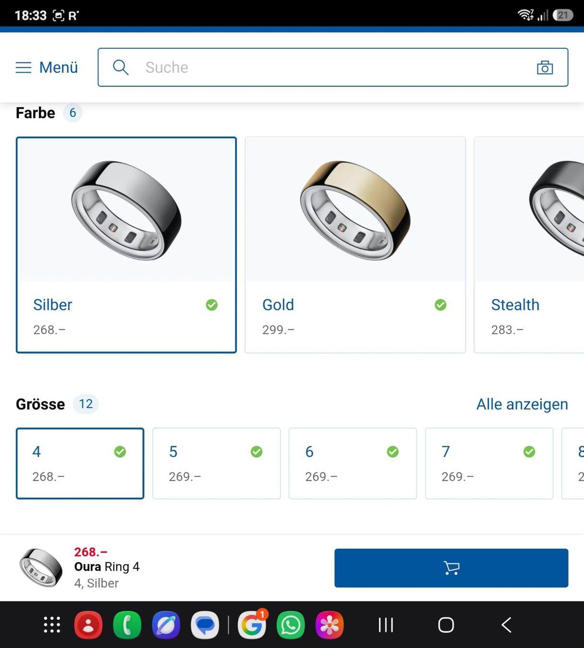This screenshot has width=584, height=648.
Task: Choose ring size 5
Action: click(217, 463)
